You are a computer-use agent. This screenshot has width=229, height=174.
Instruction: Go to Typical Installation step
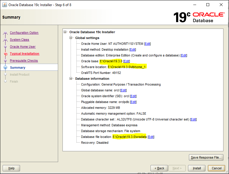[x=24, y=54]
